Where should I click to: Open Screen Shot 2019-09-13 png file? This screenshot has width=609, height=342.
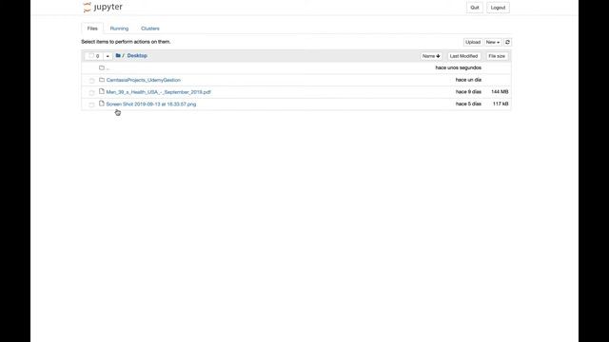tap(151, 104)
